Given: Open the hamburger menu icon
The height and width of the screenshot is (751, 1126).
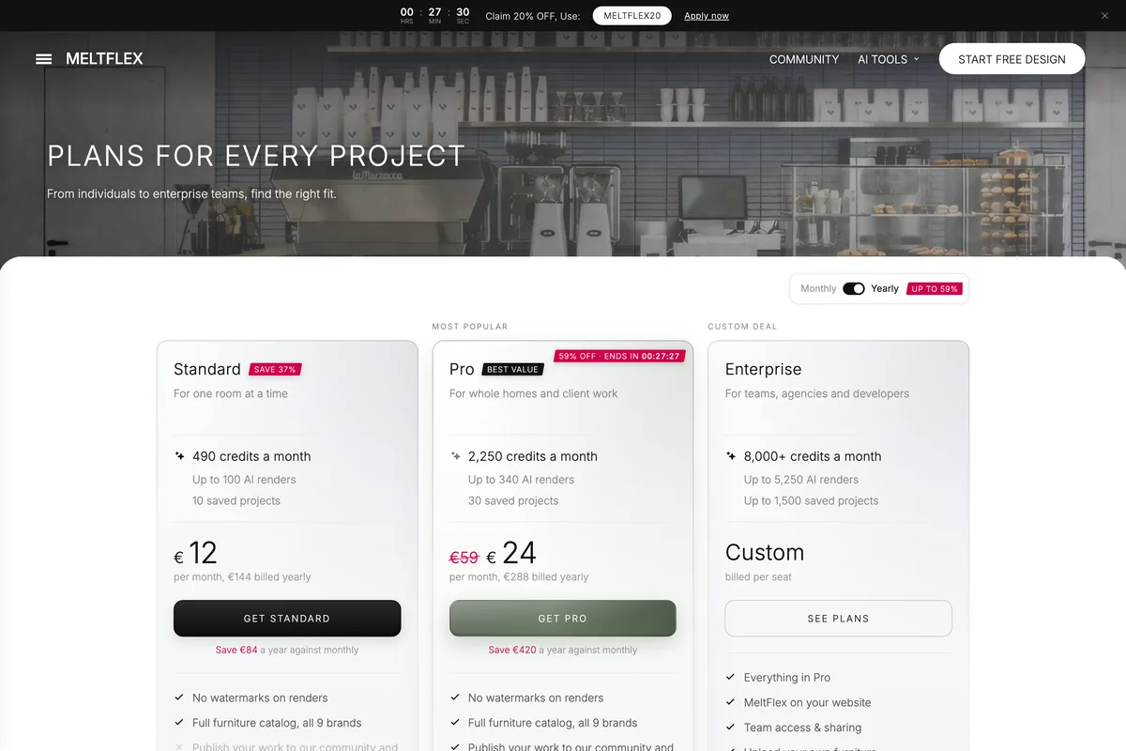Looking at the screenshot, I should coord(43,59).
